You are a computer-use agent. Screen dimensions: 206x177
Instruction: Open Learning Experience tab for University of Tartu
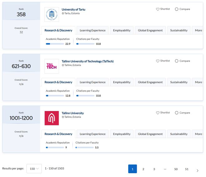click(x=93, y=30)
